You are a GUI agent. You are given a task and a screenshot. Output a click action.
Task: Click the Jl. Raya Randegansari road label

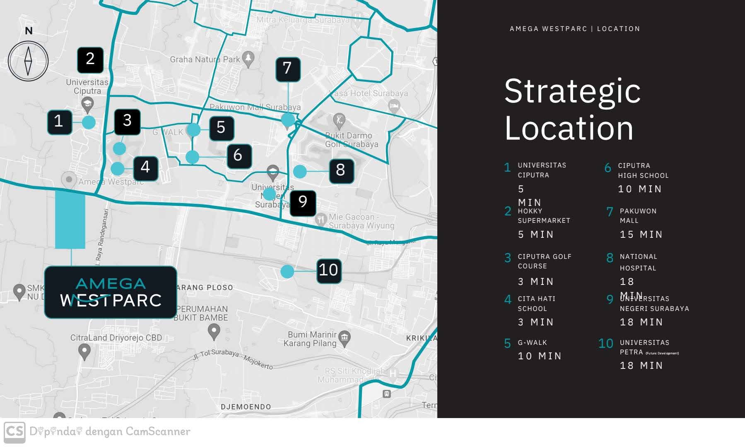coord(102,237)
